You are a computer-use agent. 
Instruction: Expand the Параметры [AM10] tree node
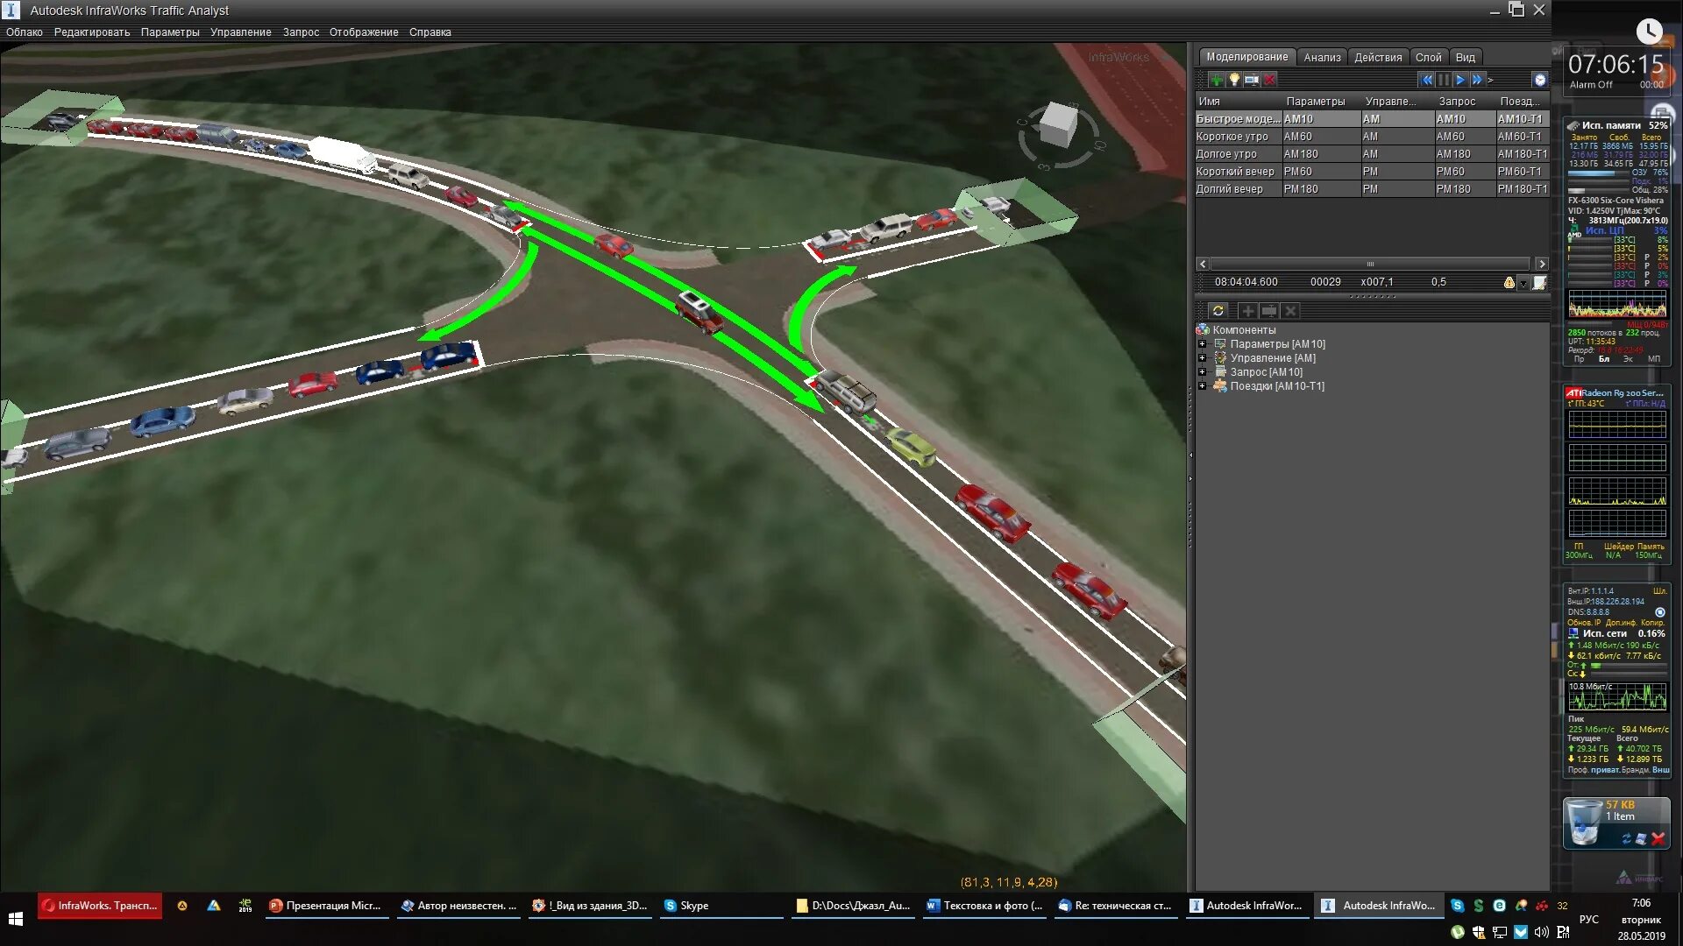click(1203, 344)
